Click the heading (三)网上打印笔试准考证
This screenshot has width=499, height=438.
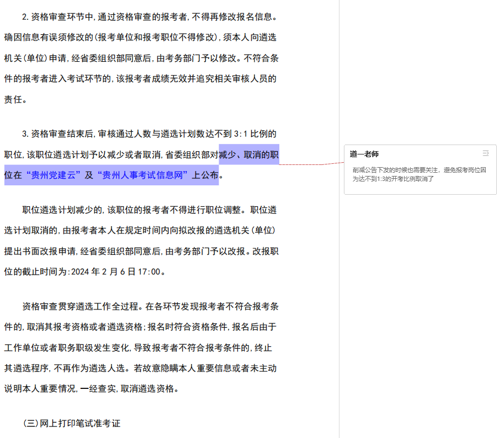click(x=71, y=423)
